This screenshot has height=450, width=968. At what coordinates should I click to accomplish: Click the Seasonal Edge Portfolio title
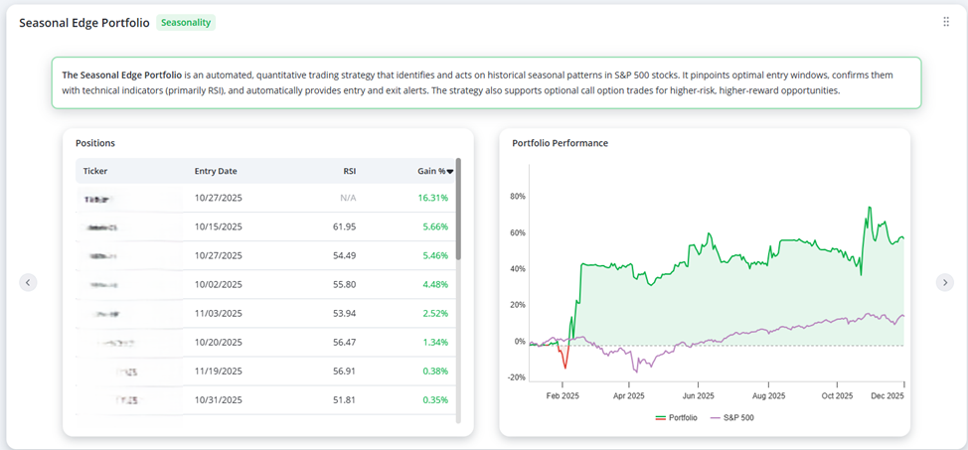point(83,23)
